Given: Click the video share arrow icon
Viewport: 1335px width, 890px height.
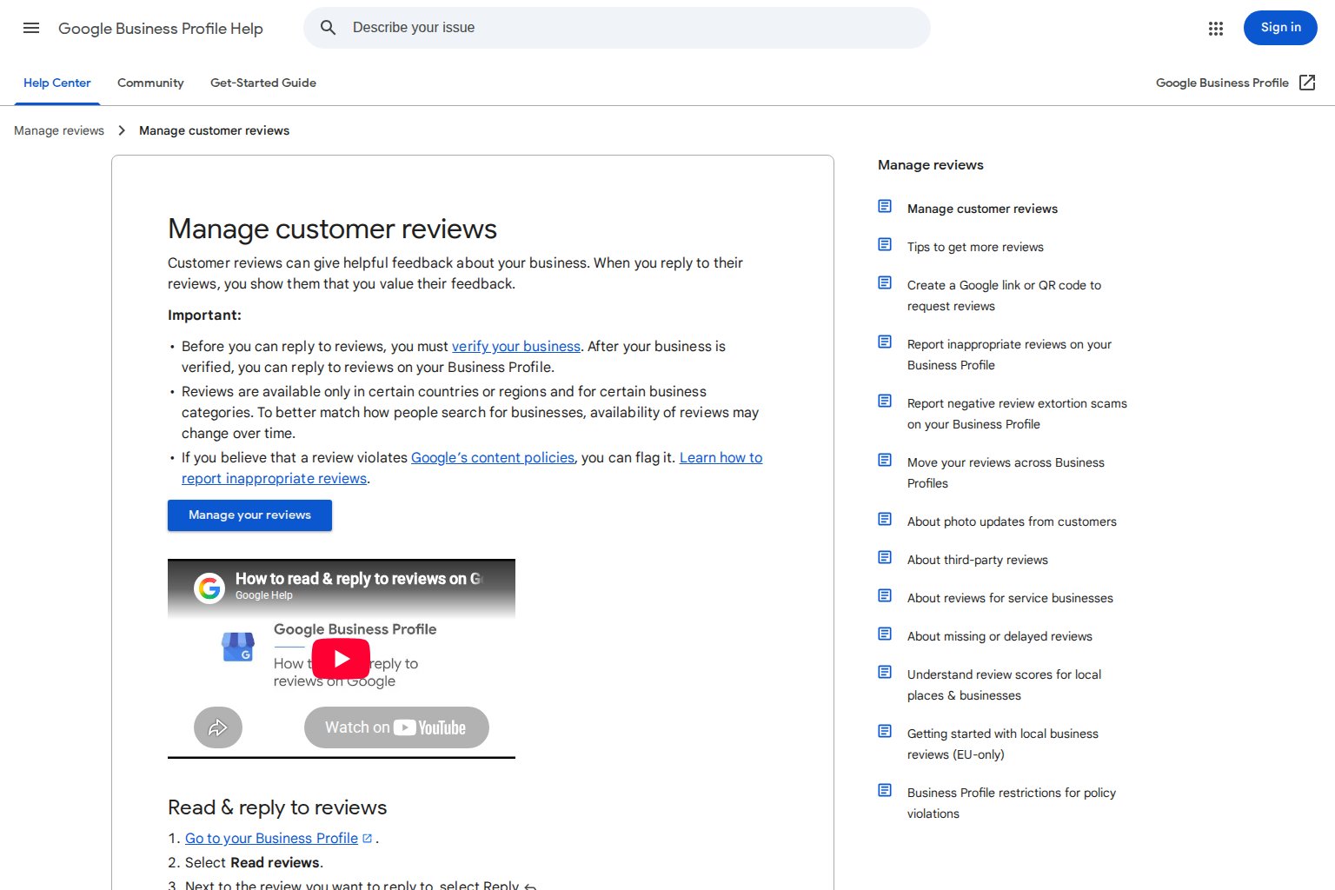Looking at the screenshot, I should (218, 727).
